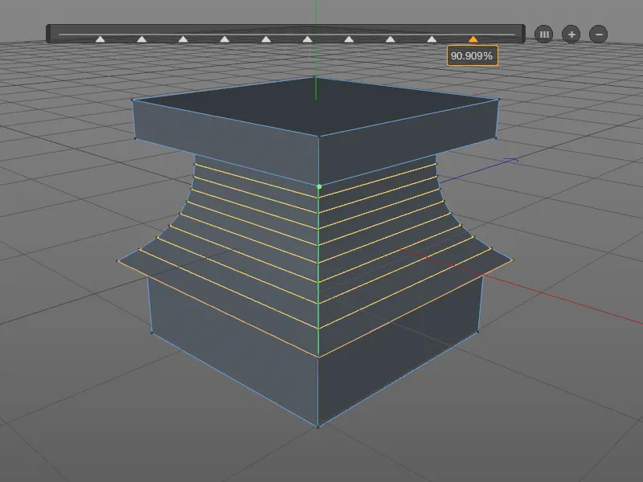Select the ninth white cut marker from left
This screenshot has height=482, width=643.
coord(432,39)
